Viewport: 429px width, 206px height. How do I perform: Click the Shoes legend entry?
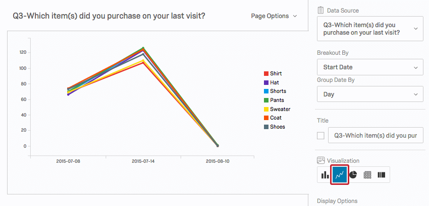click(277, 127)
